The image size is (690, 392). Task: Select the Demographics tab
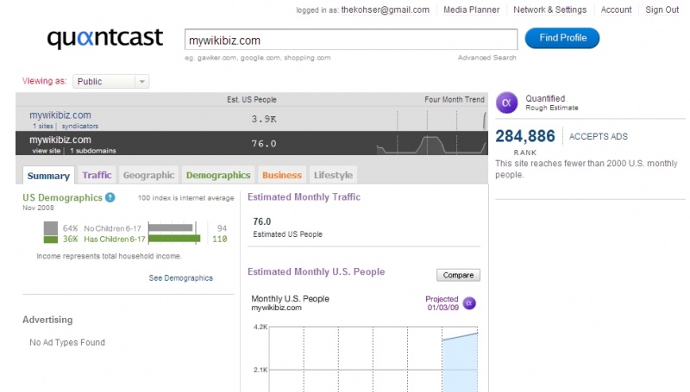[x=217, y=175]
